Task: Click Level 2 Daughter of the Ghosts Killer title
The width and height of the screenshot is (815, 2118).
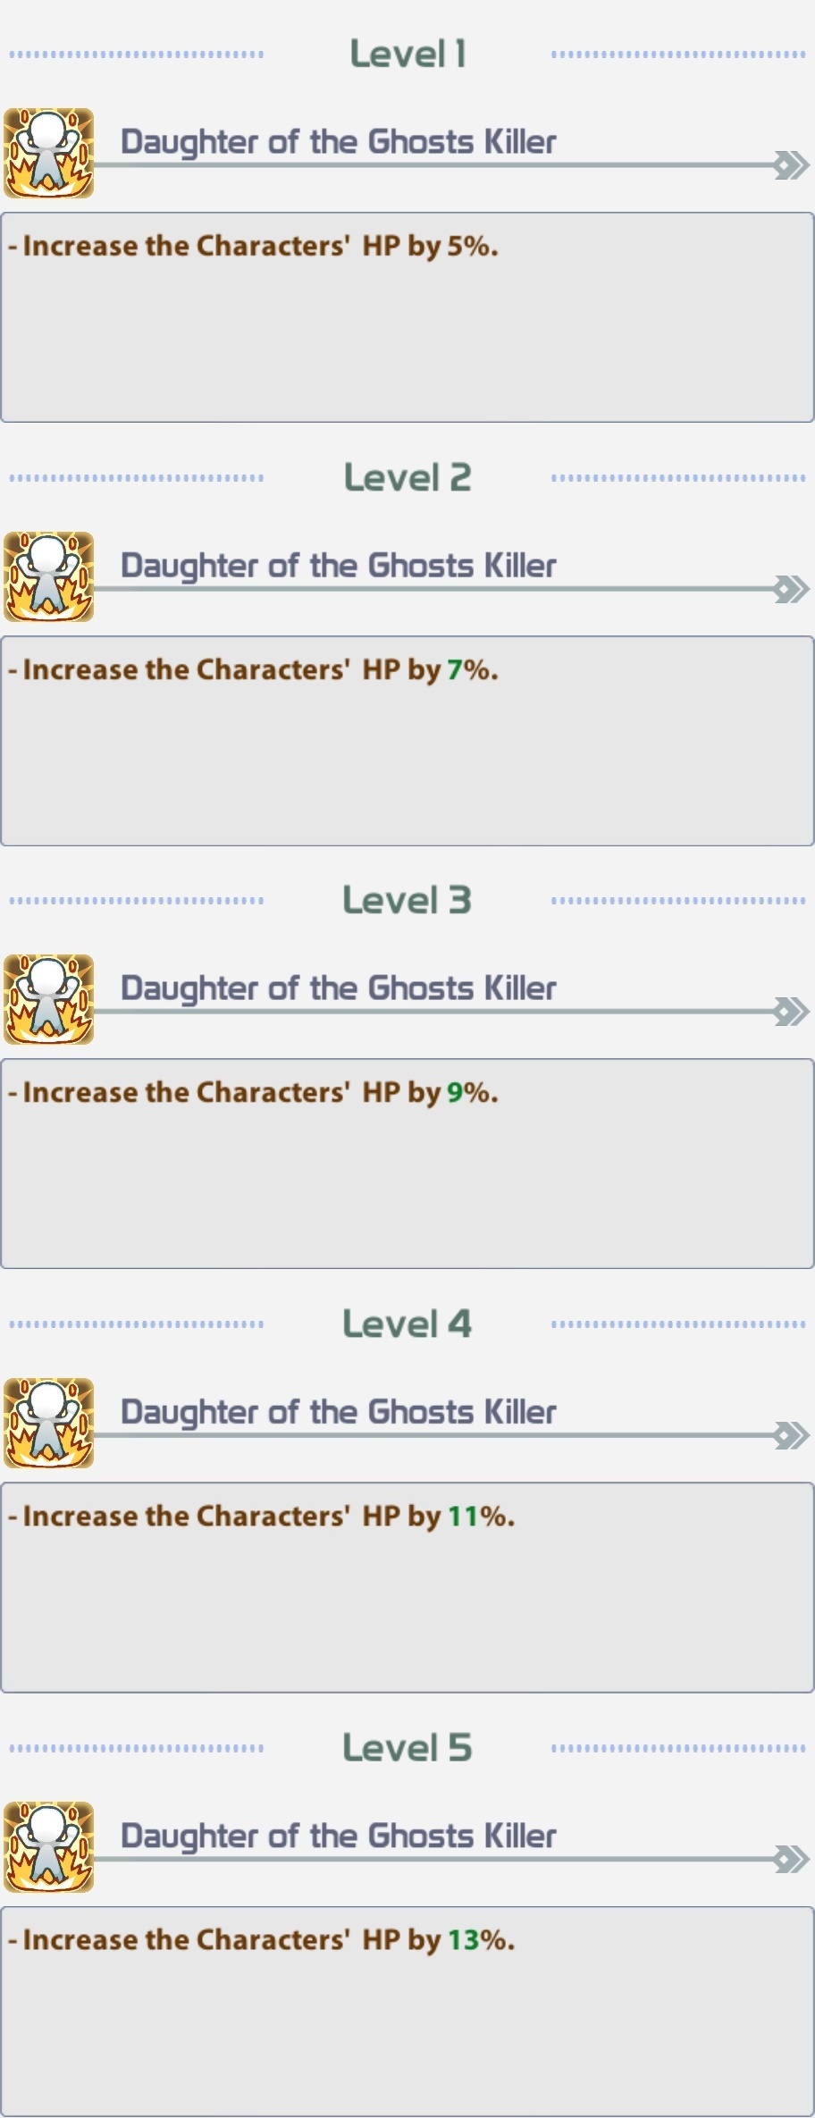Action: 338,566
